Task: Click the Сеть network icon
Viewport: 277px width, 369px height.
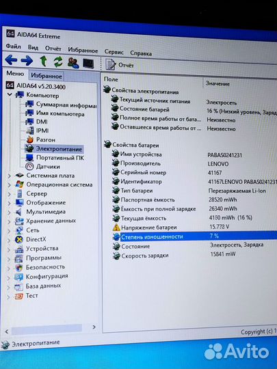Action: point(19,230)
